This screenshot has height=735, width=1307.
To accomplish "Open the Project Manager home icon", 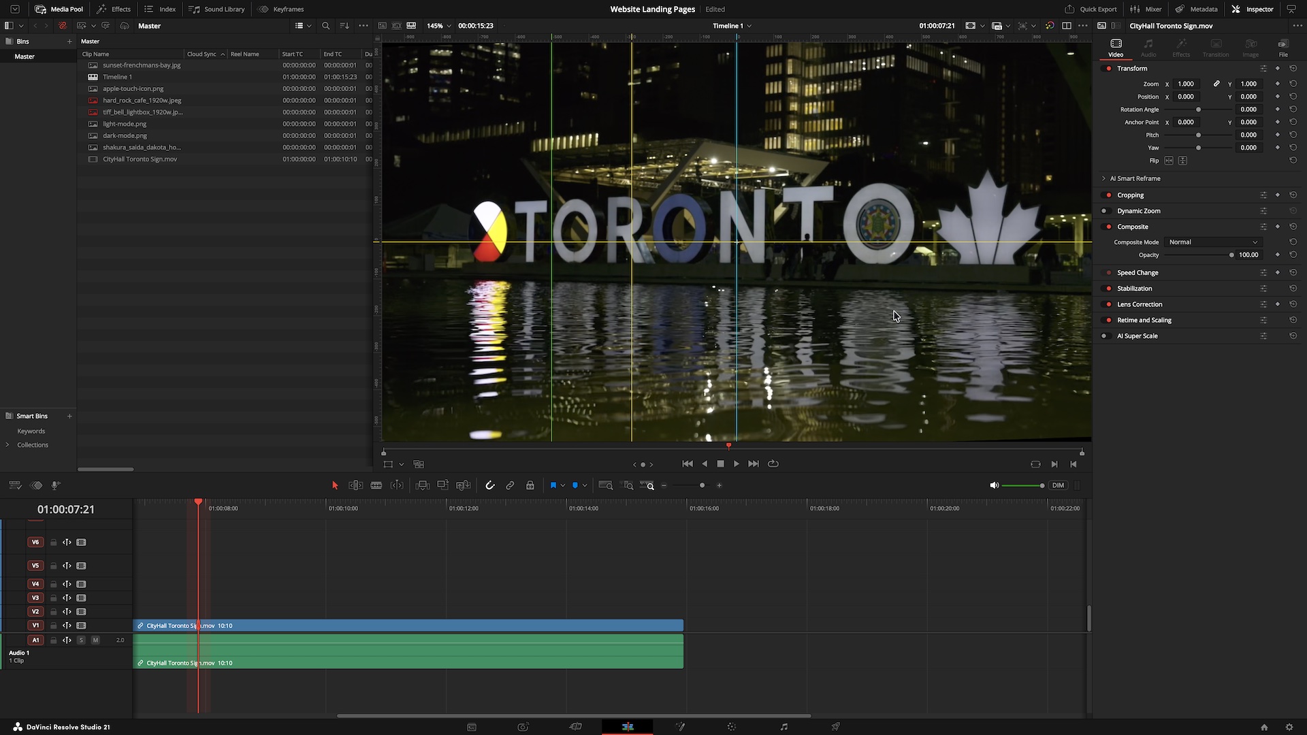I will pyautogui.click(x=1264, y=727).
